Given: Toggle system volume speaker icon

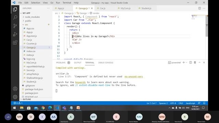Looking at the screenshot, I should click(x=183, y=108).
